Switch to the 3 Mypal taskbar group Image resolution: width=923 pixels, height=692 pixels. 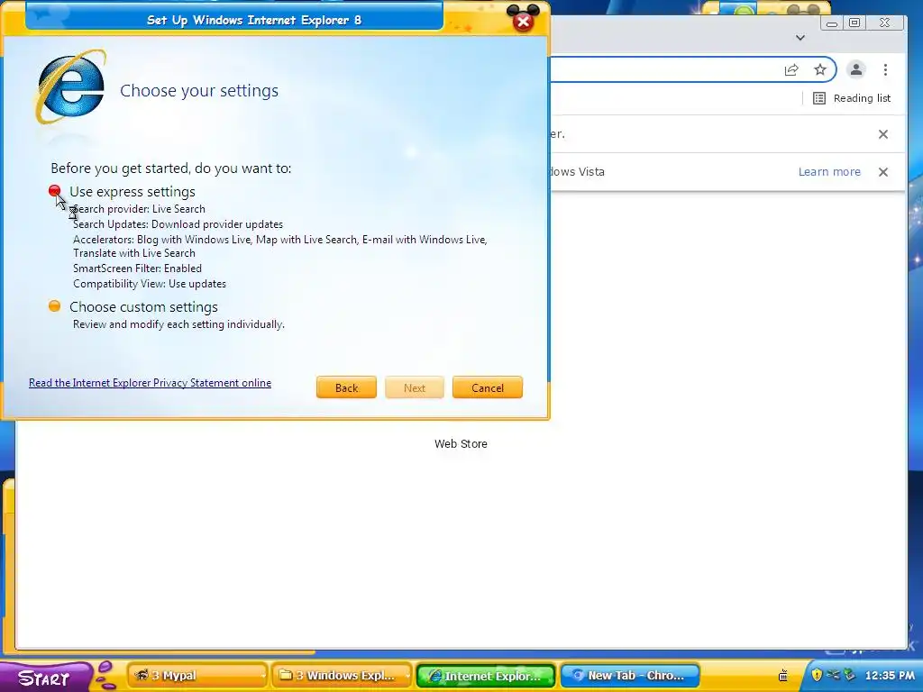click(x=196, y=676)
